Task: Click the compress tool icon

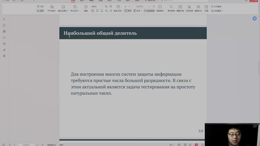Action: click(206, 7)
